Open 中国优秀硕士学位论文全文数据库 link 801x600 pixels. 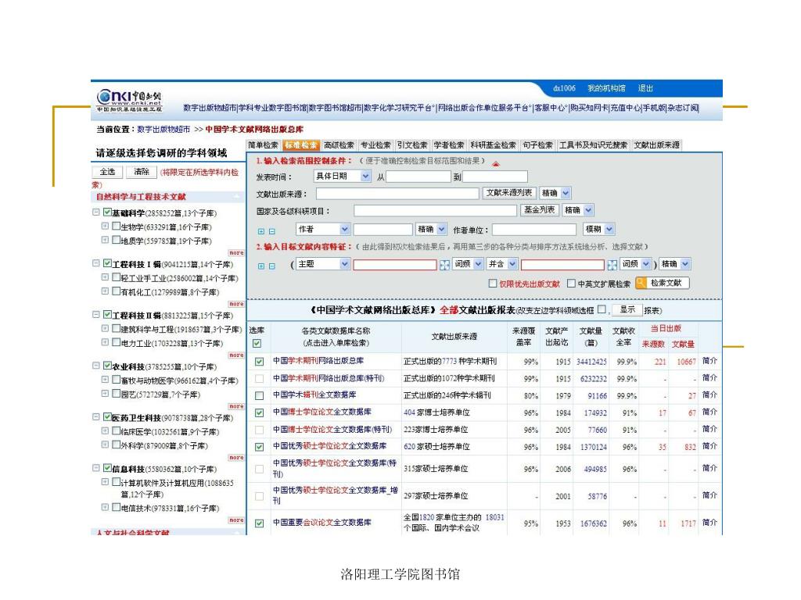329,446
